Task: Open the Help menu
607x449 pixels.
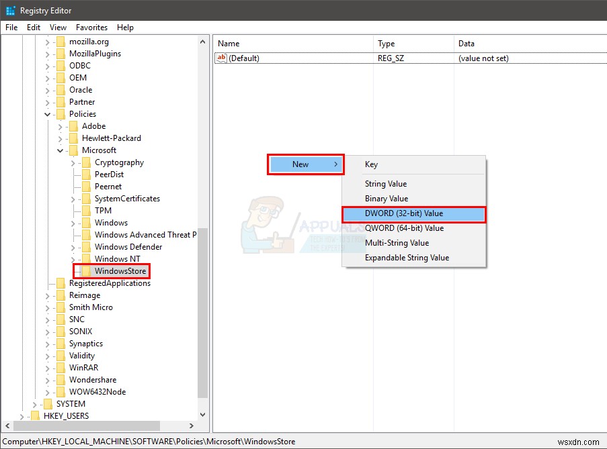Action: [x=126, y=28]
